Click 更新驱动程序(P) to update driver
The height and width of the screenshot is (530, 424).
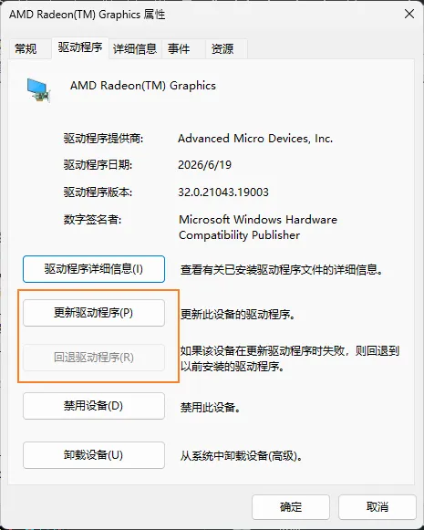(x=94, y=313)
